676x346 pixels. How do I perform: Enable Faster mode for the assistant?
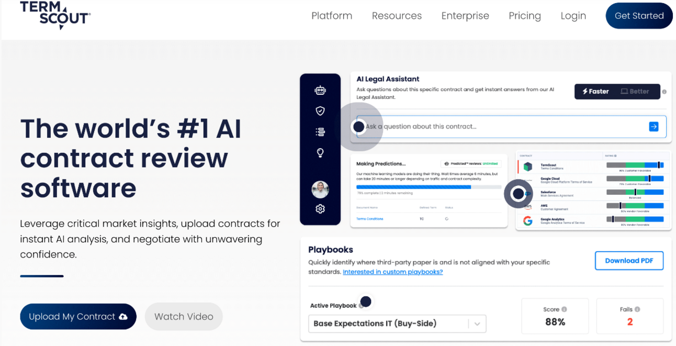point(594,91)
